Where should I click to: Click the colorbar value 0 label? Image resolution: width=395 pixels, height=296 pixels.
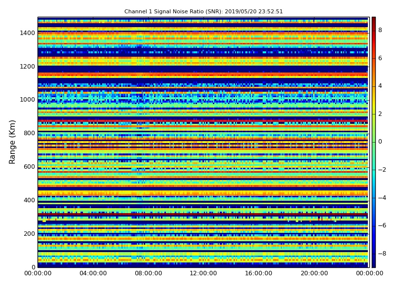point(380,142)
